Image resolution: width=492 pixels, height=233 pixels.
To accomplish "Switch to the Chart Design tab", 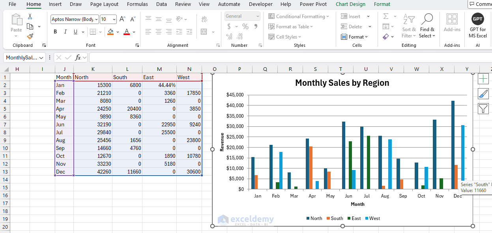I will pos(350,4).
